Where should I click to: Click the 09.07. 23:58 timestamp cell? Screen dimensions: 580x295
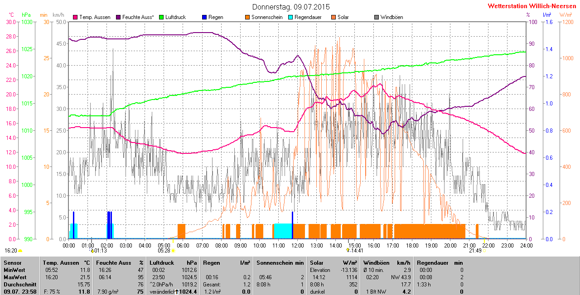pos(19,292)
